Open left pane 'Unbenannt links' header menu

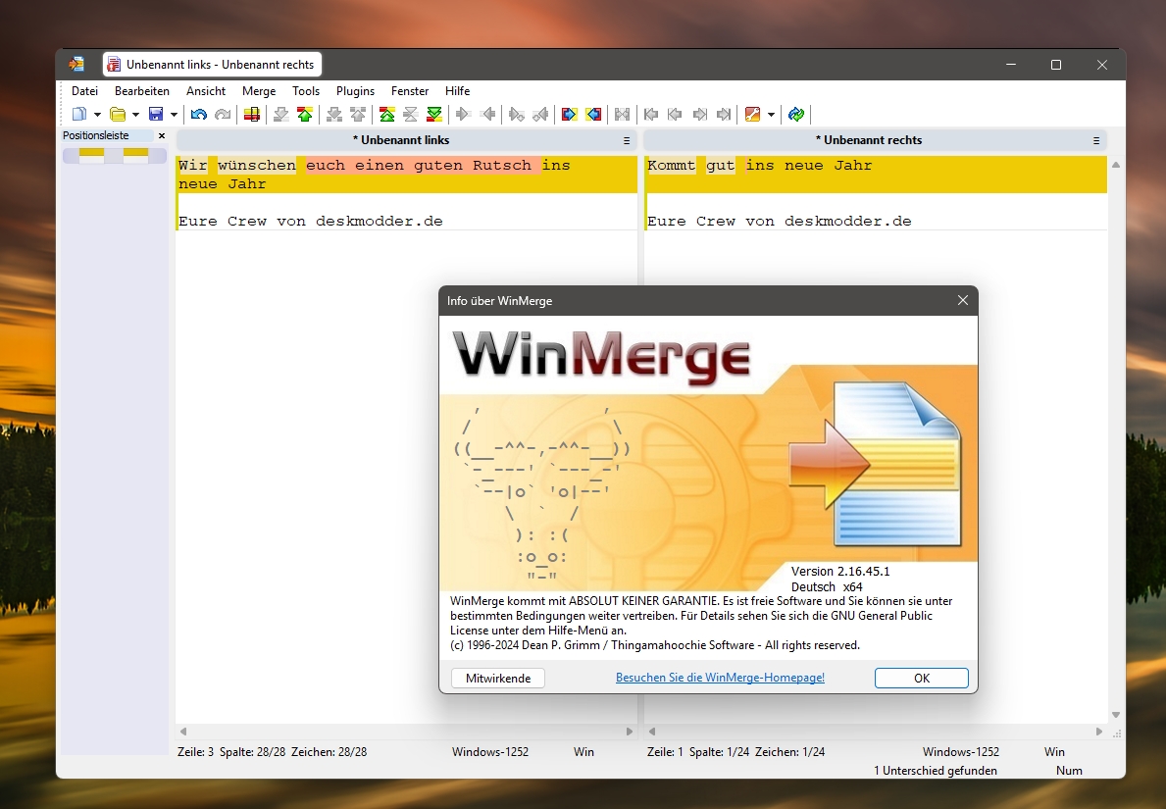pos(626,140)
